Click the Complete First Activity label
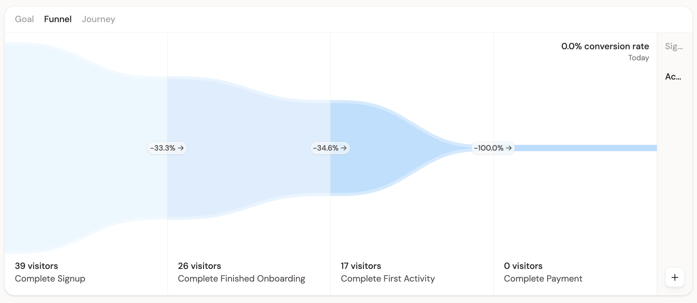The image size is (697, 303). coord(388,279)
